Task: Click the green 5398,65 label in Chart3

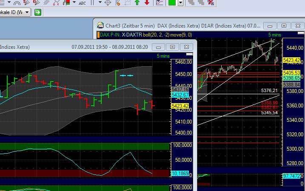Action: point(291,78)
